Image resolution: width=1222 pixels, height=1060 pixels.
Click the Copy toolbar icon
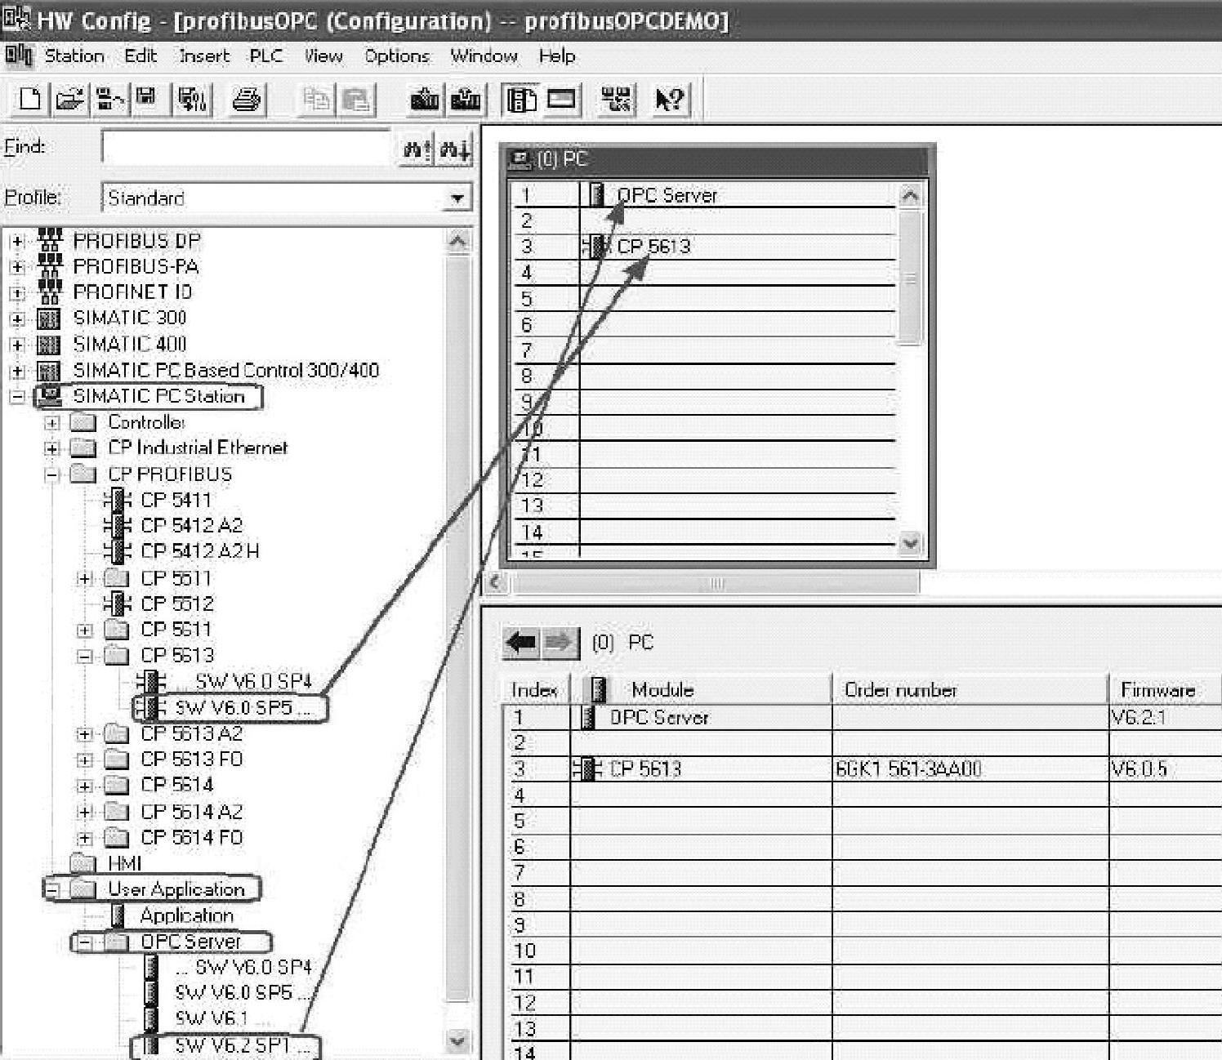316,100
